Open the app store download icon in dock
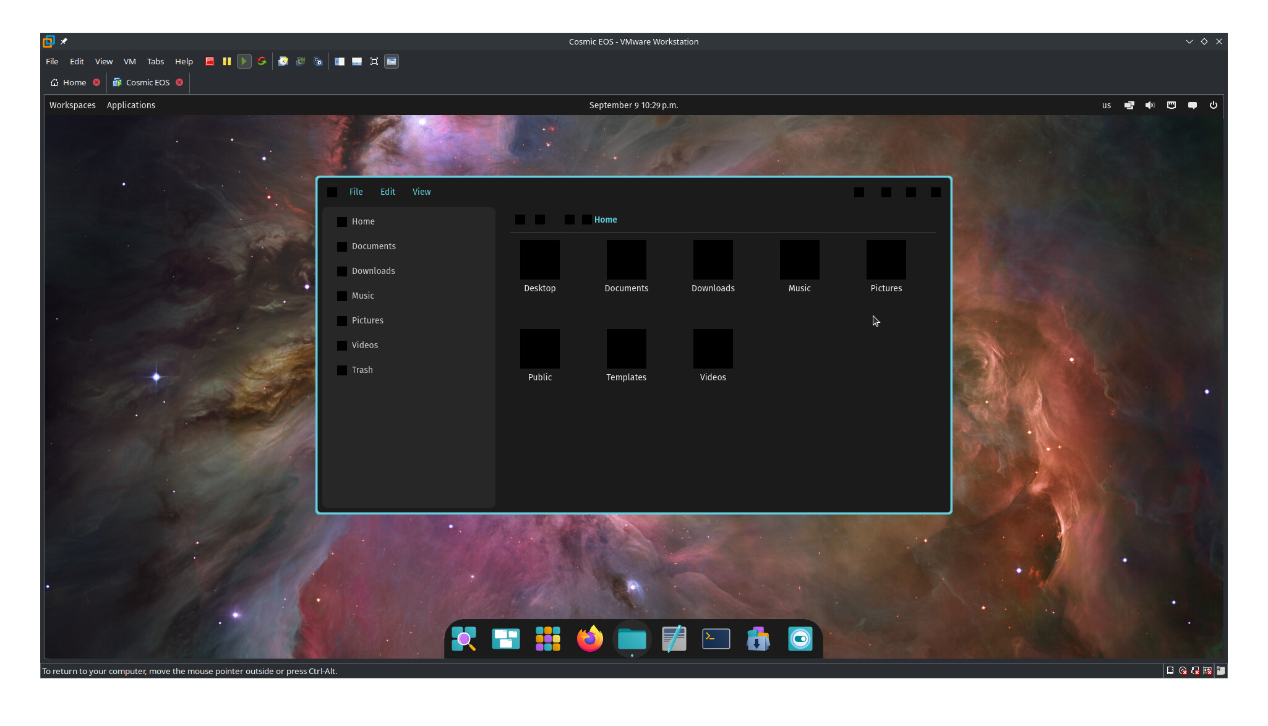This screenshot has height=726, width=1268. click(x=758, y=639)
